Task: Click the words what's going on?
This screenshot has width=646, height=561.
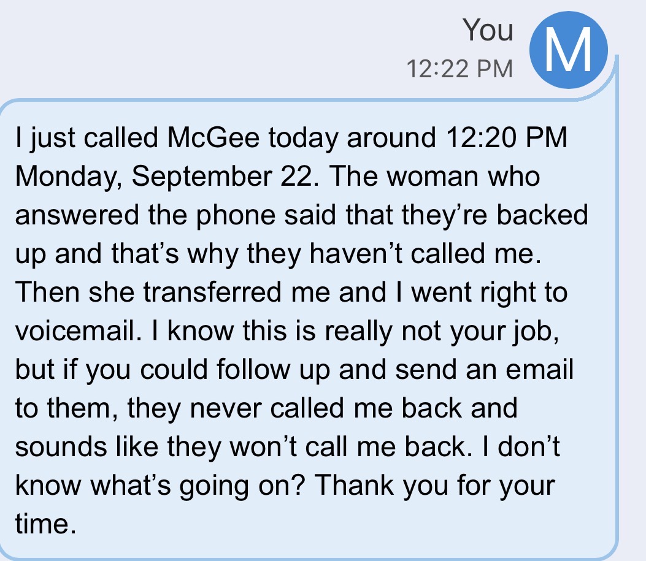Action: [198, 486]
